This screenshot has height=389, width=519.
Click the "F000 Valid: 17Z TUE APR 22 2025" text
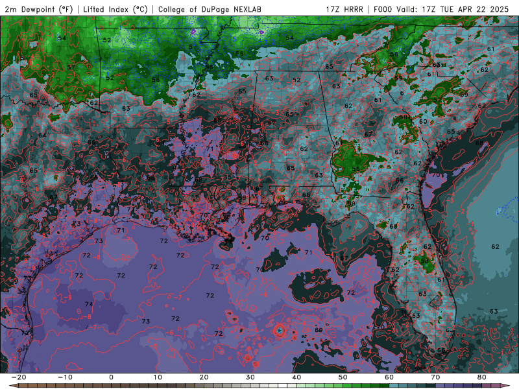441,9
